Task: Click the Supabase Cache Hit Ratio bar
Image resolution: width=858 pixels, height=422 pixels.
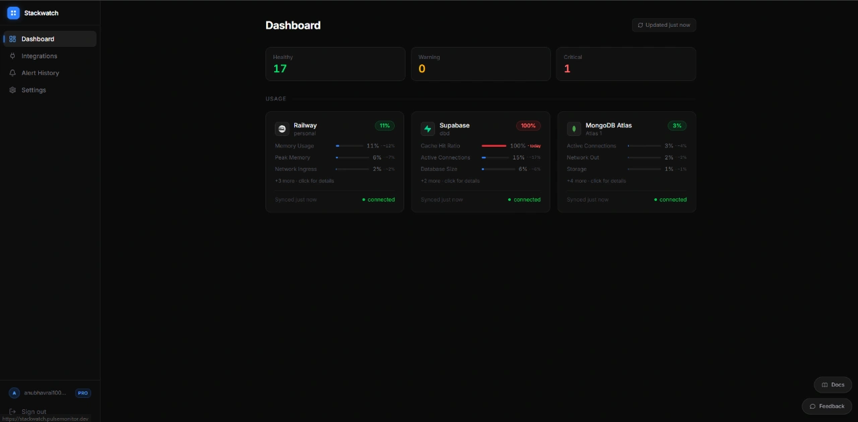Action: click(494, 146)
